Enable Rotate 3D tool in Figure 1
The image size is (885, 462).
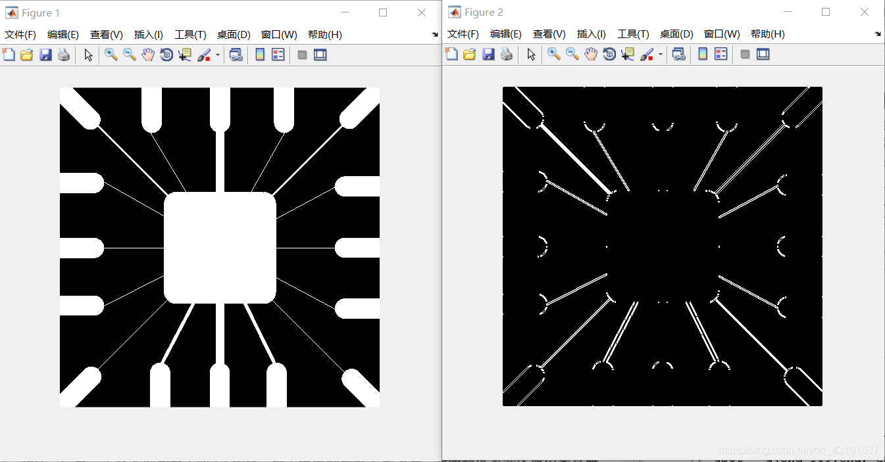166,55
